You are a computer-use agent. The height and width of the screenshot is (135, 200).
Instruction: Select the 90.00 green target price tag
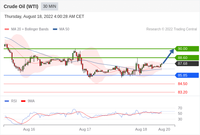[186, 49]
